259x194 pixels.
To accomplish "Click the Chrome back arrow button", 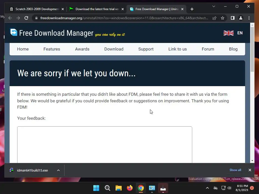I will (x=10, y=18).
